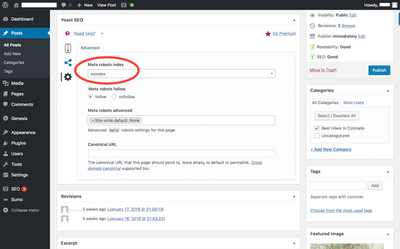Click Move to Trash link
Viewport: 400px width, 249px height.
(x=323, y=70)
